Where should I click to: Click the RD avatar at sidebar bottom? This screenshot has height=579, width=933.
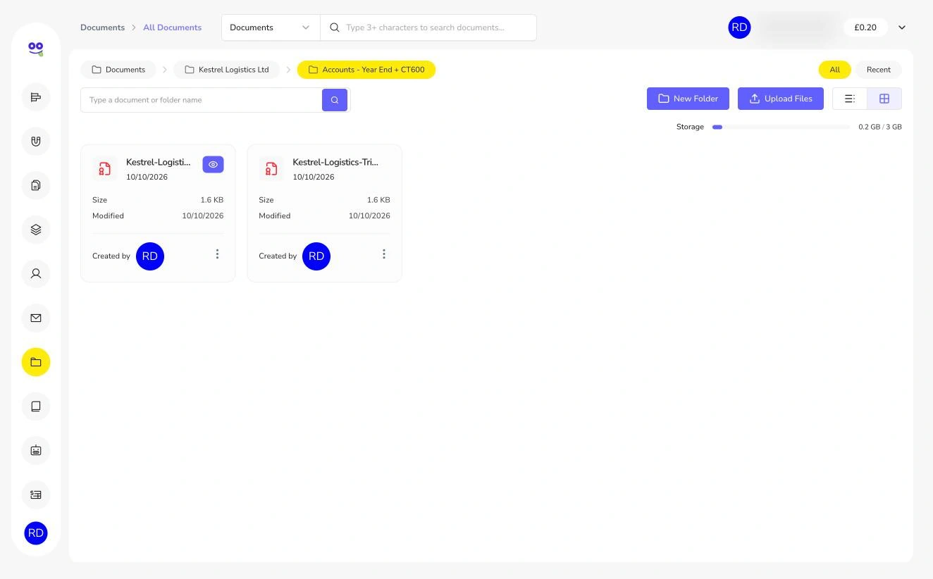pos(36,533)
